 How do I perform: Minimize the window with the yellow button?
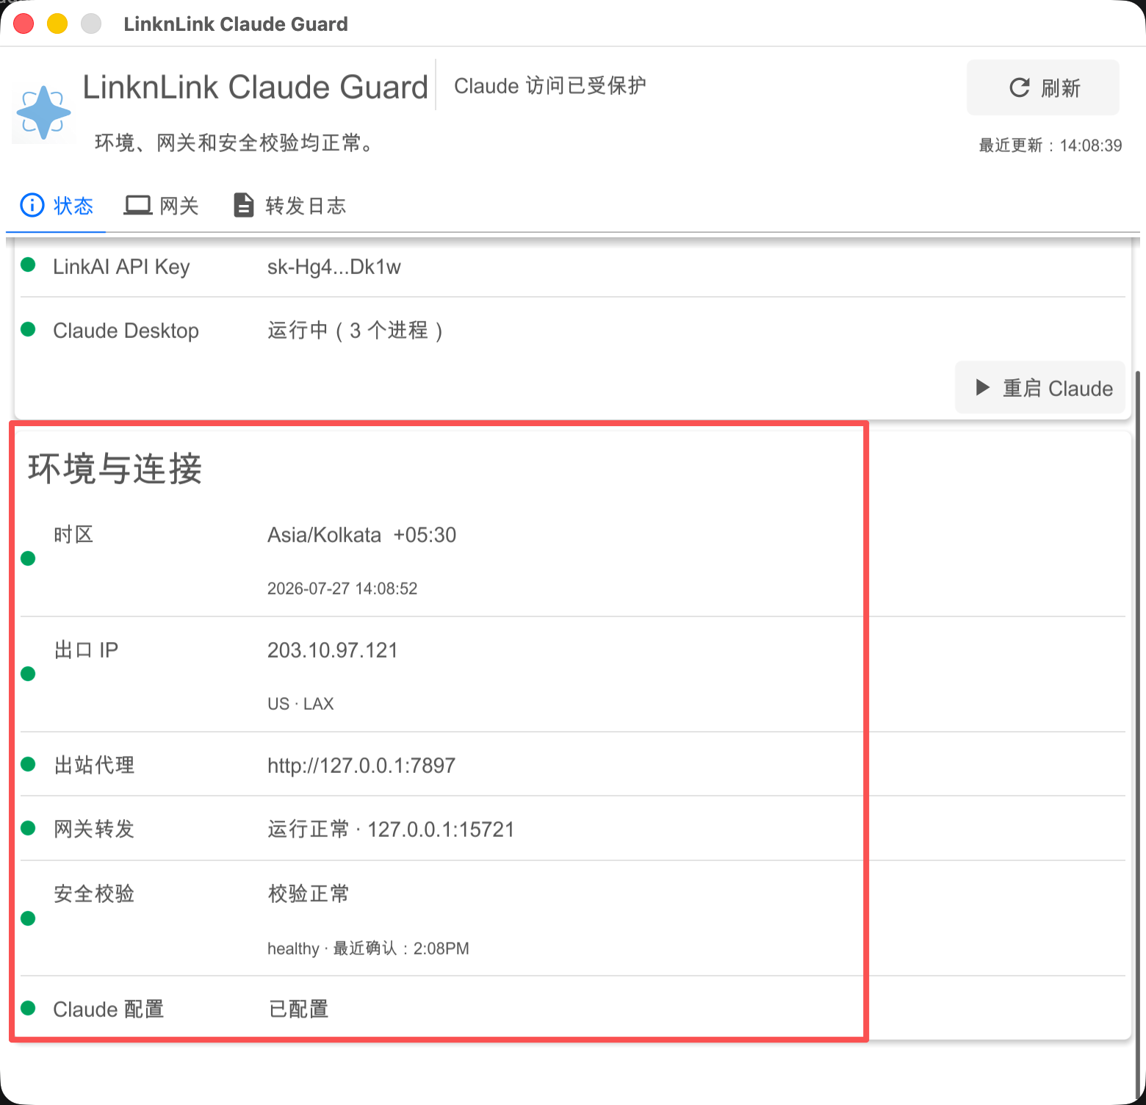click(x=57, y=24)
